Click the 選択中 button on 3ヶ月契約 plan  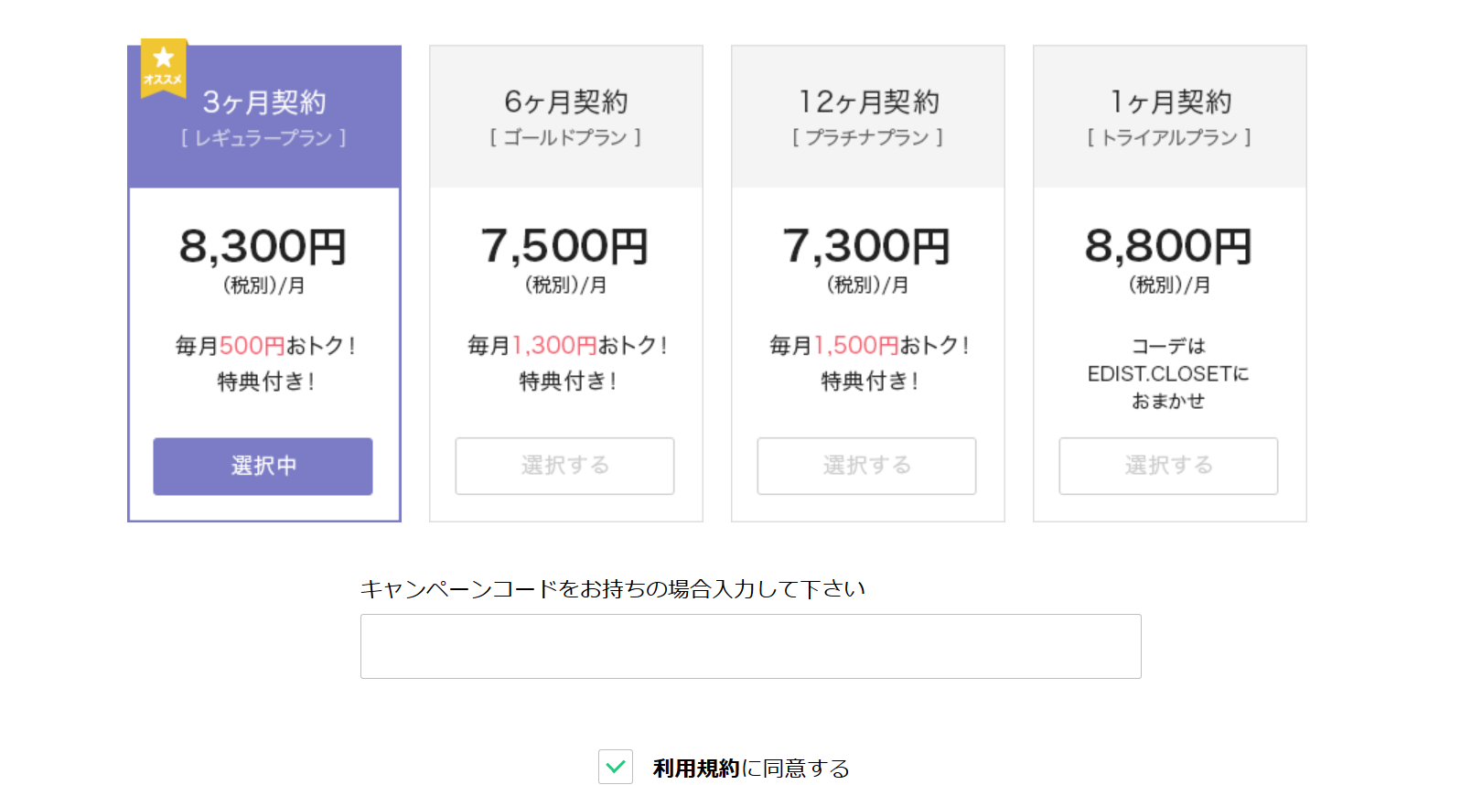[x=263, y=467]
